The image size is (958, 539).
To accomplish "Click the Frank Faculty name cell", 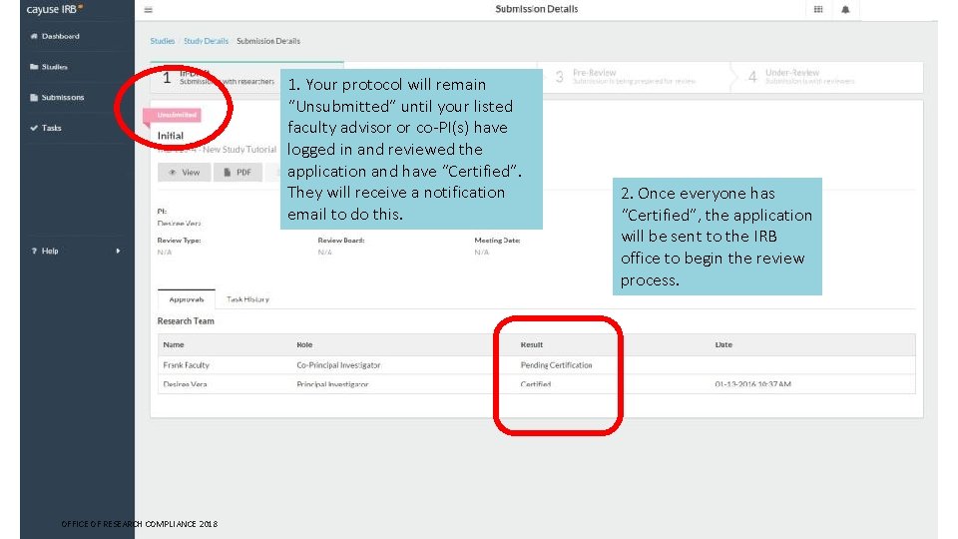I will (x=186, y=365).
